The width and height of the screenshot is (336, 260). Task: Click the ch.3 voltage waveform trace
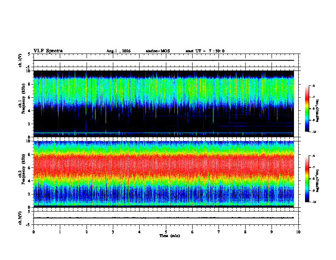pyautogui.click(x=164, y=218)
